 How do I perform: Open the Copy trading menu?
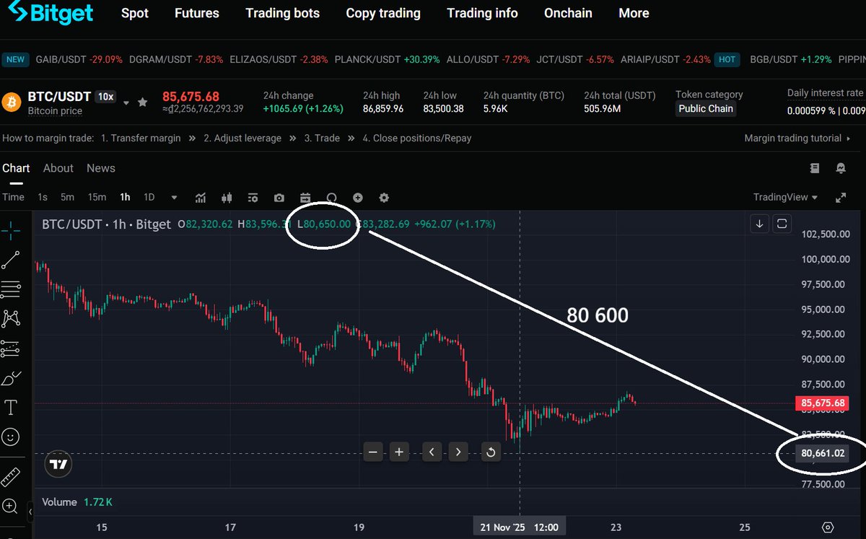(x=383, y=13)
